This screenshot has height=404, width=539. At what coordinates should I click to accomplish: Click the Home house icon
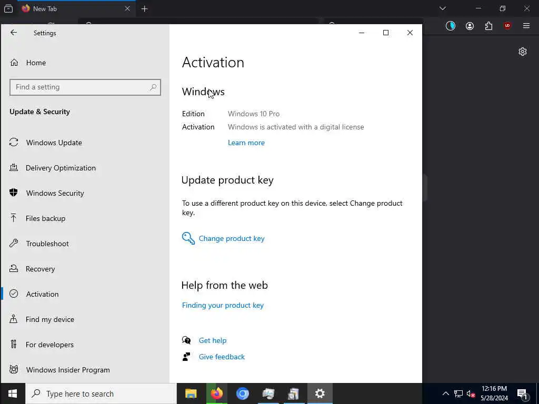pos(14,63)
